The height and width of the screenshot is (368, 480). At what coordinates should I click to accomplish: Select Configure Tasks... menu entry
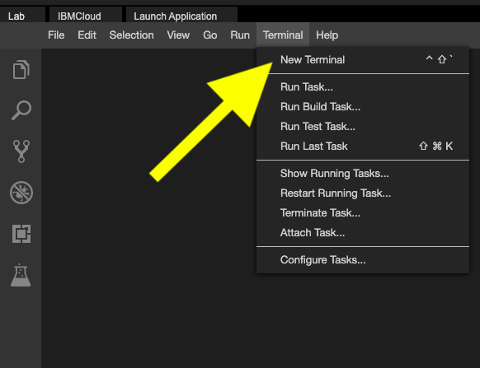[x=363, y=260]
